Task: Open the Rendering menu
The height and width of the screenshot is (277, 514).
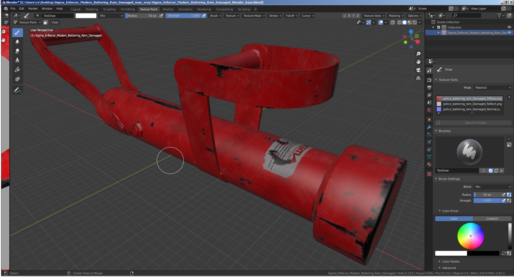Action: pyautogui.click(x=204, y=9)
